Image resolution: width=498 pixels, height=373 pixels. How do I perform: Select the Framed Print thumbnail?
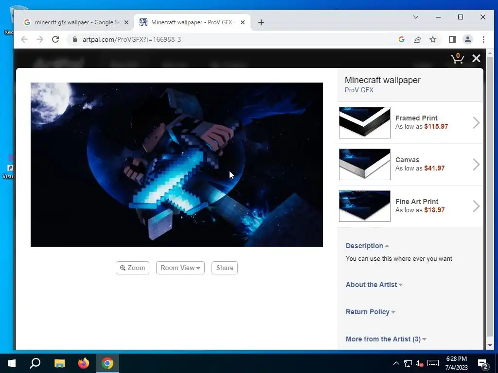click(x=365, y=122)
